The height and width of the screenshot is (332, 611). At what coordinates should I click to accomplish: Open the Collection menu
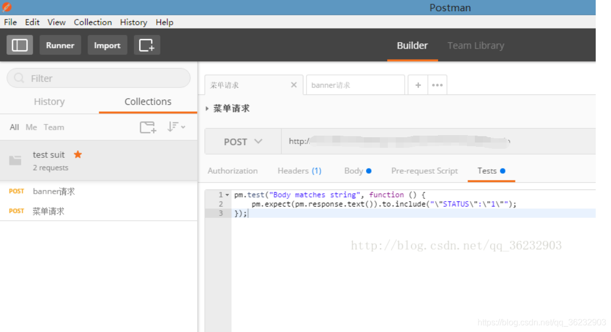tap(93, 22)
